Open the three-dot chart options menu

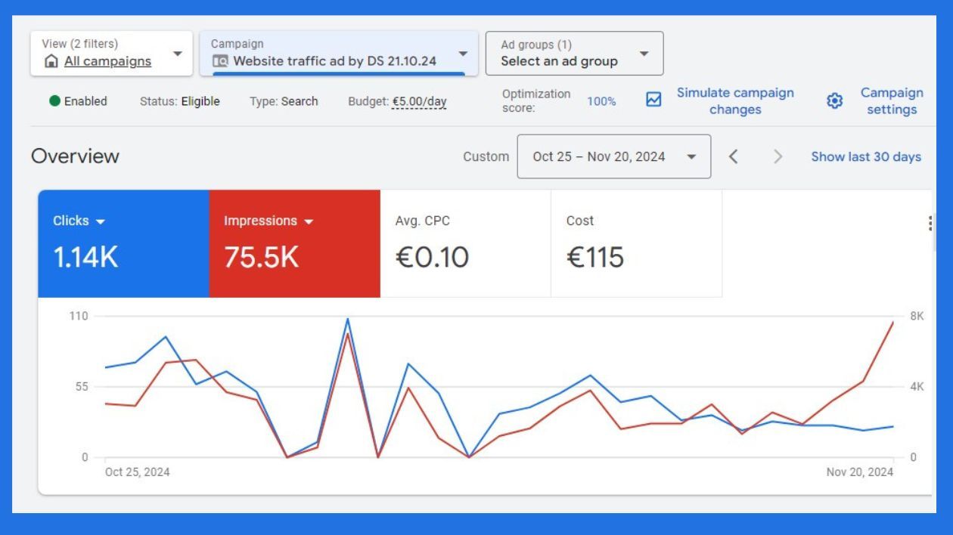(930, 223)
